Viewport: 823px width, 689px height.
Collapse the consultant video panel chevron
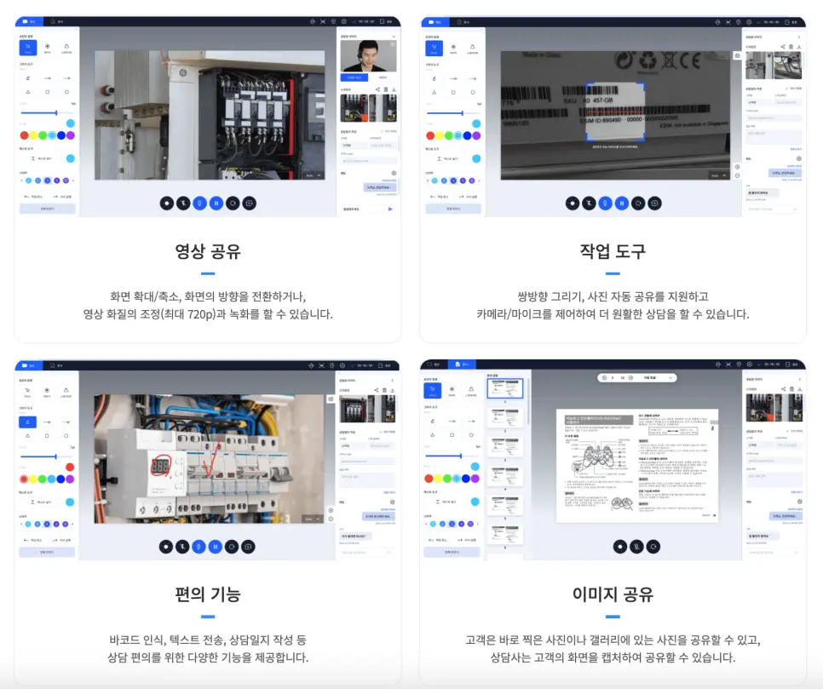394,36
